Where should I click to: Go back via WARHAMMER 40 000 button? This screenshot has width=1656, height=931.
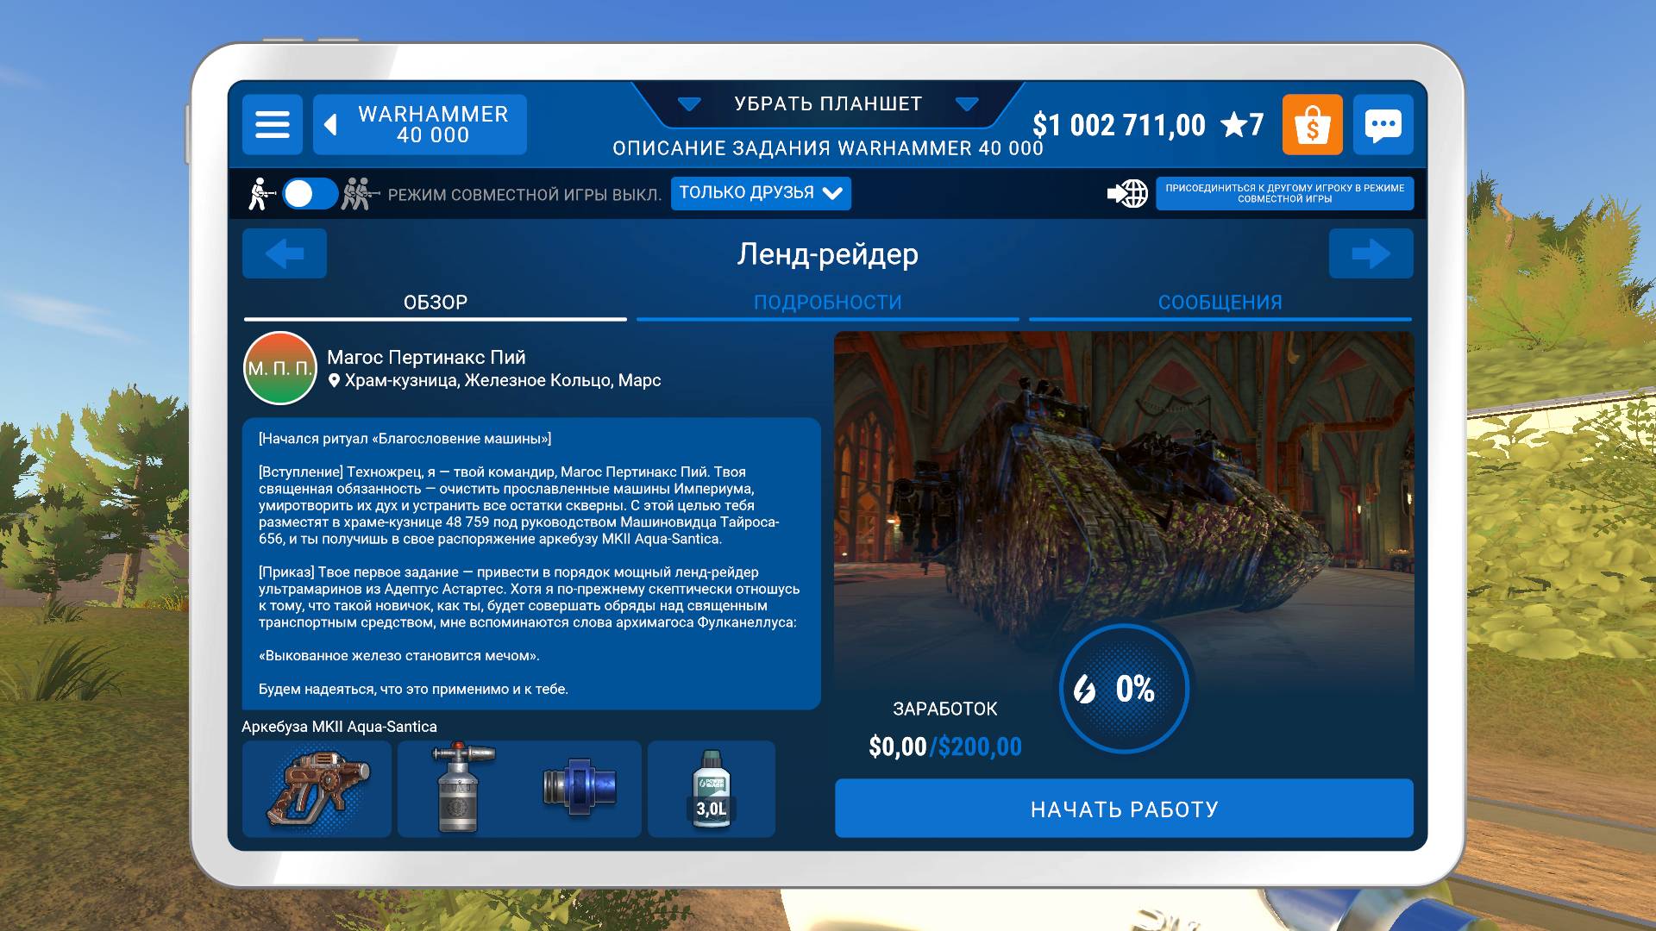coord(420,125)
